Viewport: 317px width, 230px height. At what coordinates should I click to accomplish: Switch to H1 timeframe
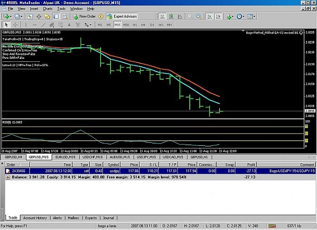point(135,25)
